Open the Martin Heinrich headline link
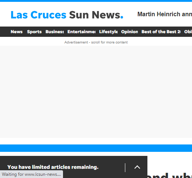The width and height of the screenshot is (192, 178). pos(165,14)
